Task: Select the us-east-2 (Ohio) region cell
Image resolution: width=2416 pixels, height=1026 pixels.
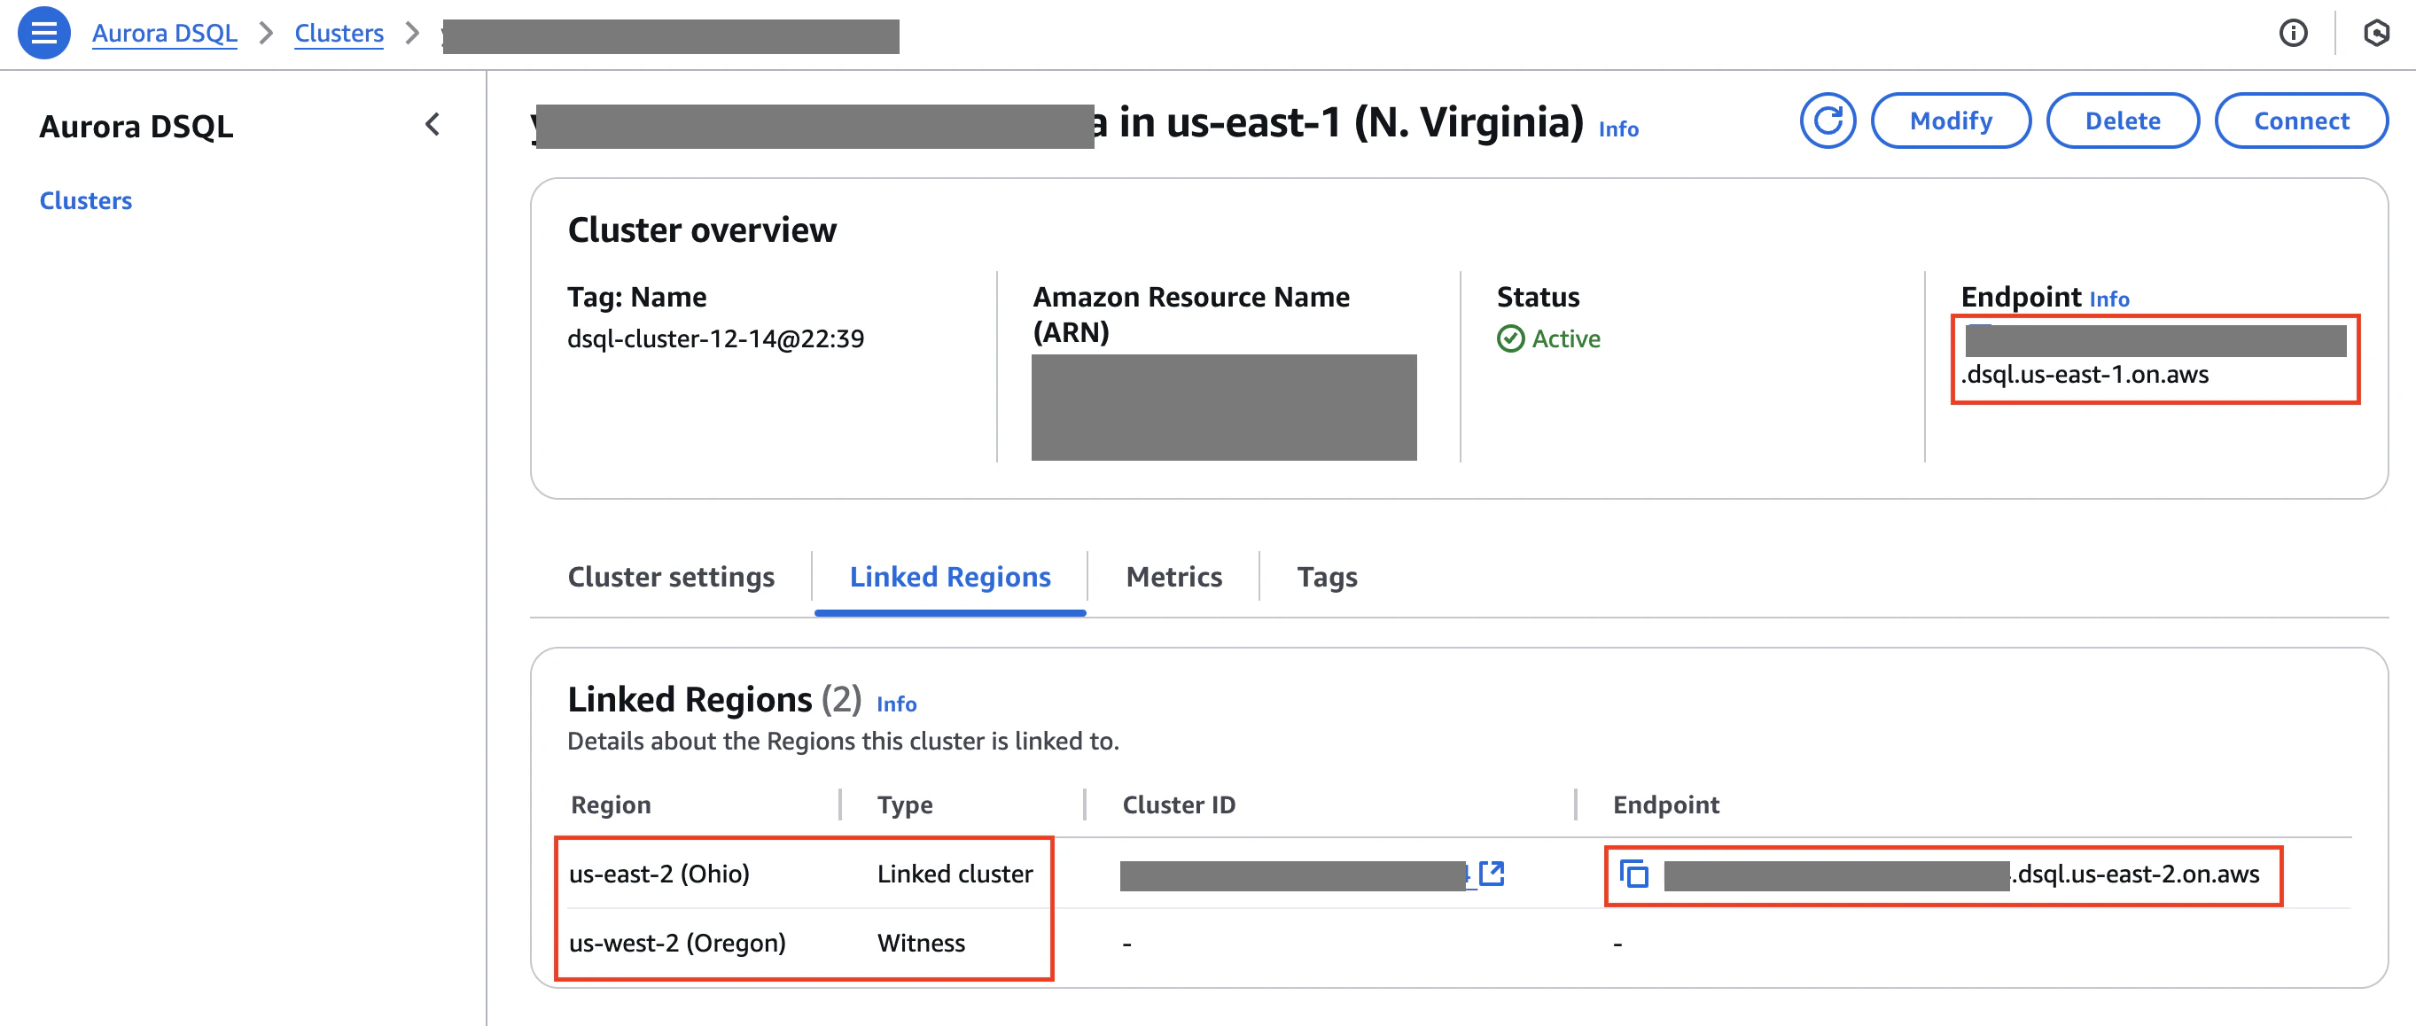Action: 659,874
